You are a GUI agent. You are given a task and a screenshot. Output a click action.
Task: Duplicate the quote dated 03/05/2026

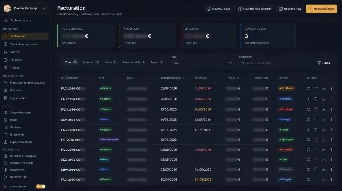pos(316,169)
